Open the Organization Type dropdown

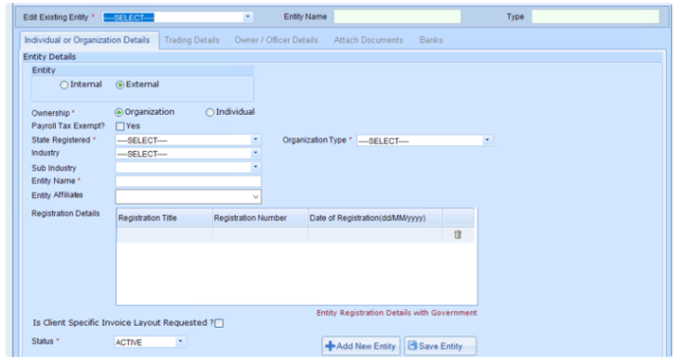487,140
